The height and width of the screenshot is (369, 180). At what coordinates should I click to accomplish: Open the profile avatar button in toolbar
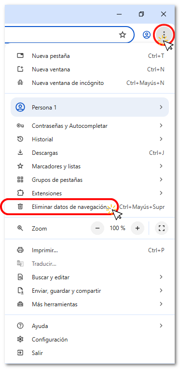click(x=147, y=35)
